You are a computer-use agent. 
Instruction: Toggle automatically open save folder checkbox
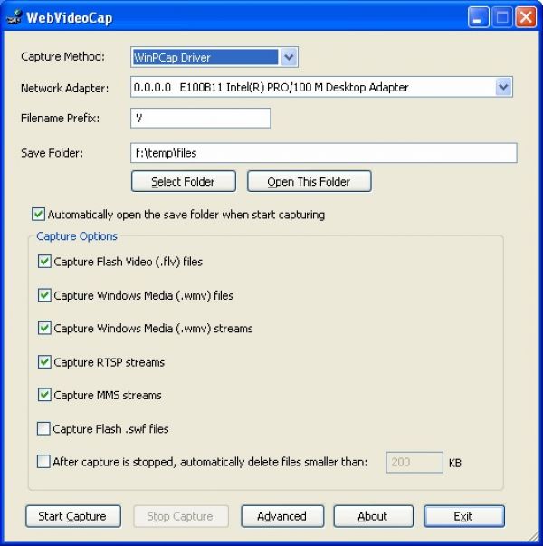click(38, 215)
